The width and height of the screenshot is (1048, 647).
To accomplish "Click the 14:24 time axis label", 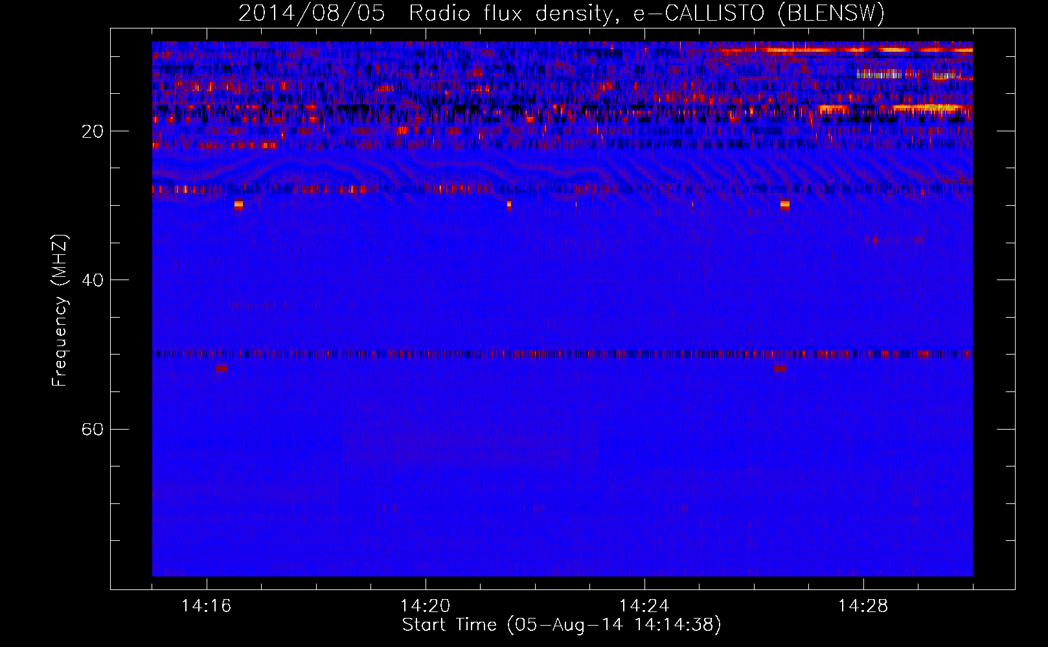I will (644, 606).
